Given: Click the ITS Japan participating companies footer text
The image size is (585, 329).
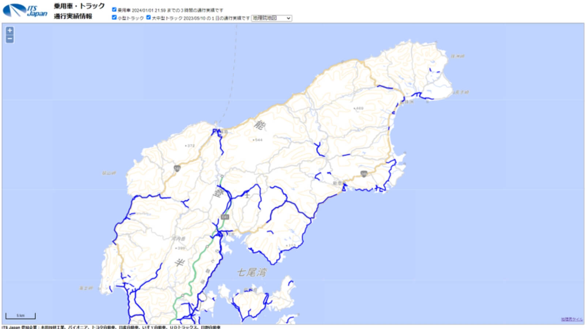Looking at the screenshot, I should 111,327.
